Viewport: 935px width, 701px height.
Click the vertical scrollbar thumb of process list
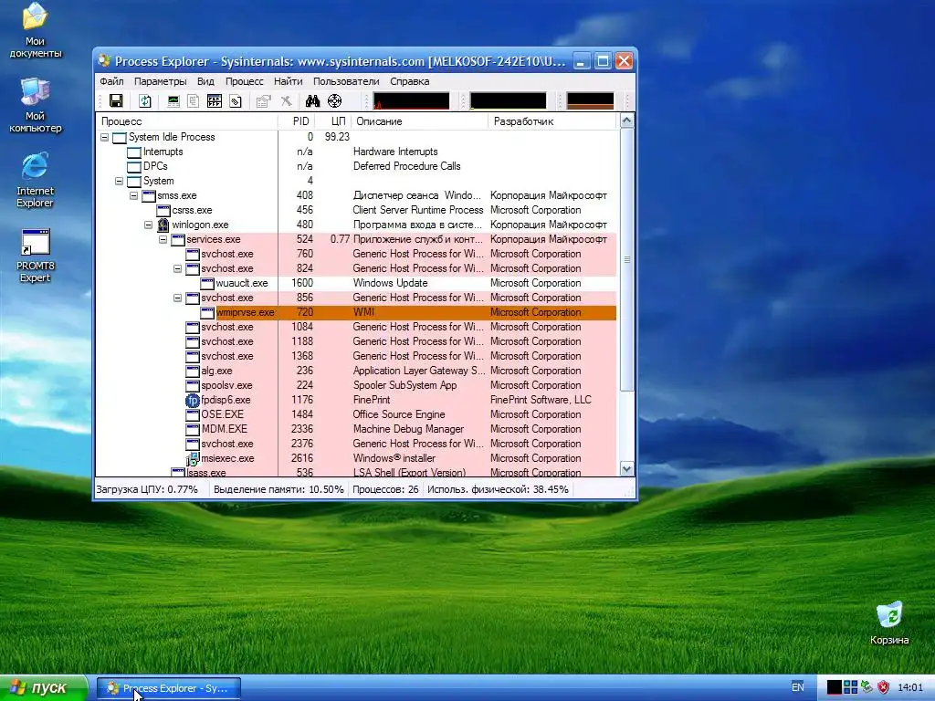[x=626, y=260]
